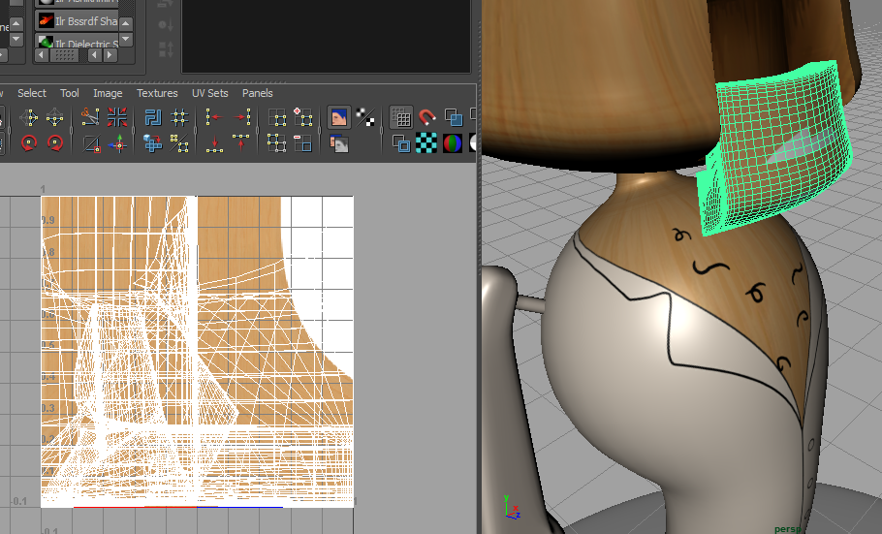
Task: Open the UV Sets menu
Action: point(209,93)
